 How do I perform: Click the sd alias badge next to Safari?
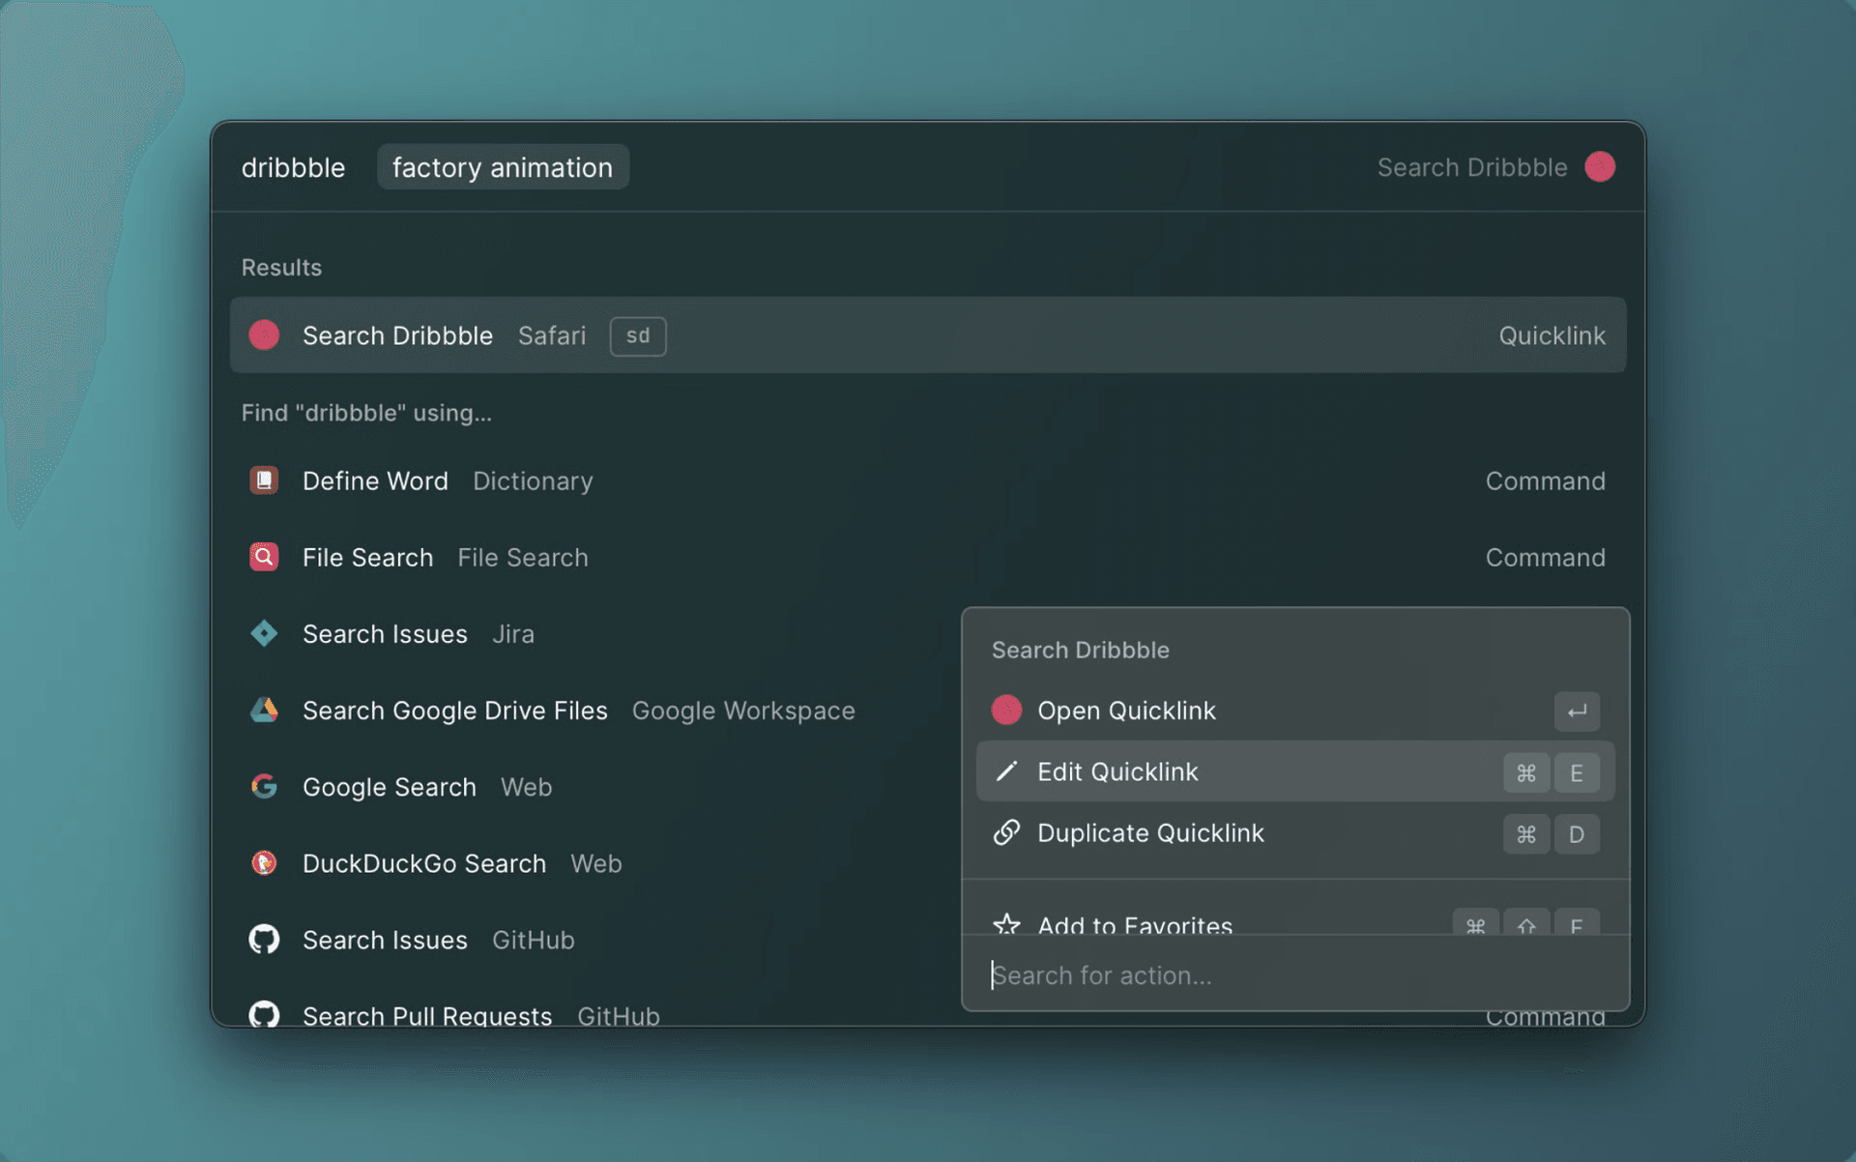coord(637,336)
